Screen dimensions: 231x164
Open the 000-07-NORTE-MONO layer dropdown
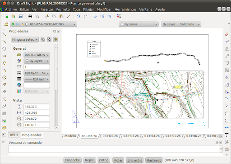click(x=44, y=24)
